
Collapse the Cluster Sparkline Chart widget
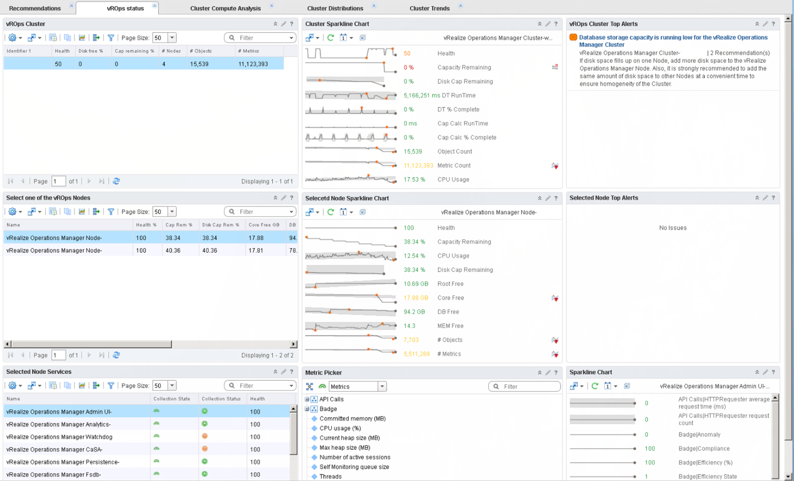coord(539,24)
